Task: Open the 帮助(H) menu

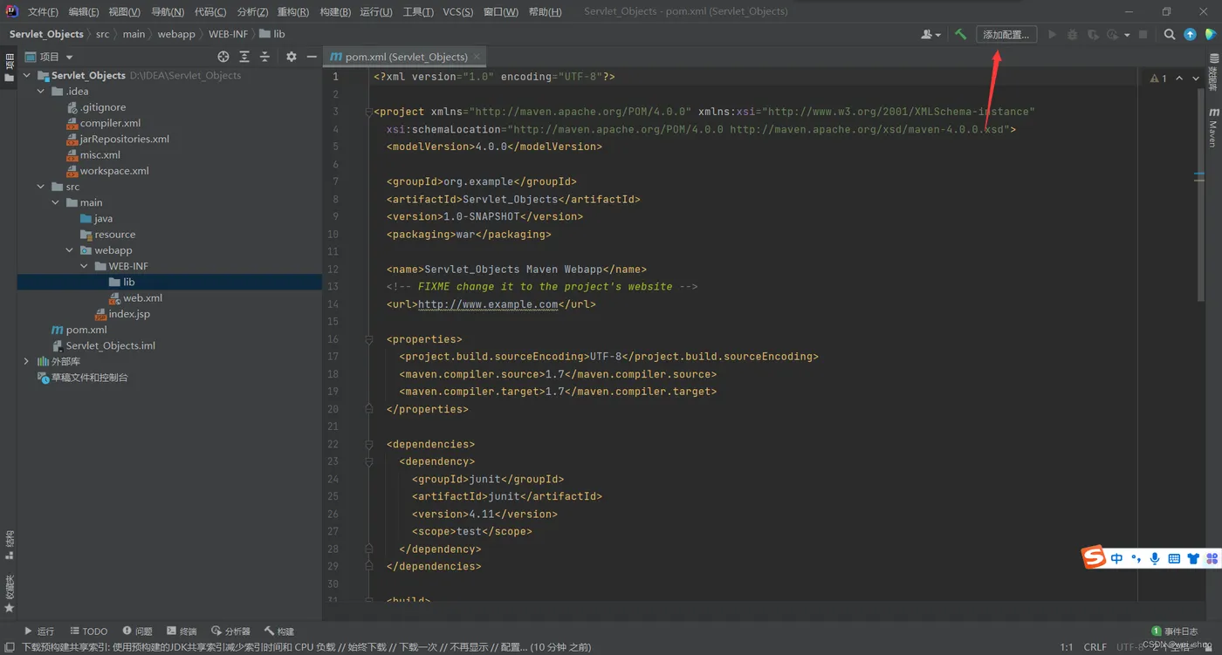Action: pos(545,11)
